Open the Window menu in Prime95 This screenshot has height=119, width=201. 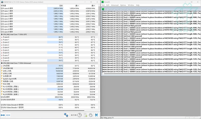pos(131,5)
